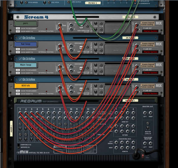Click Chaining Aux Send In 1 left jack
Image resolution: width=178 pixels, height=168 pixels.
(116, 142)
